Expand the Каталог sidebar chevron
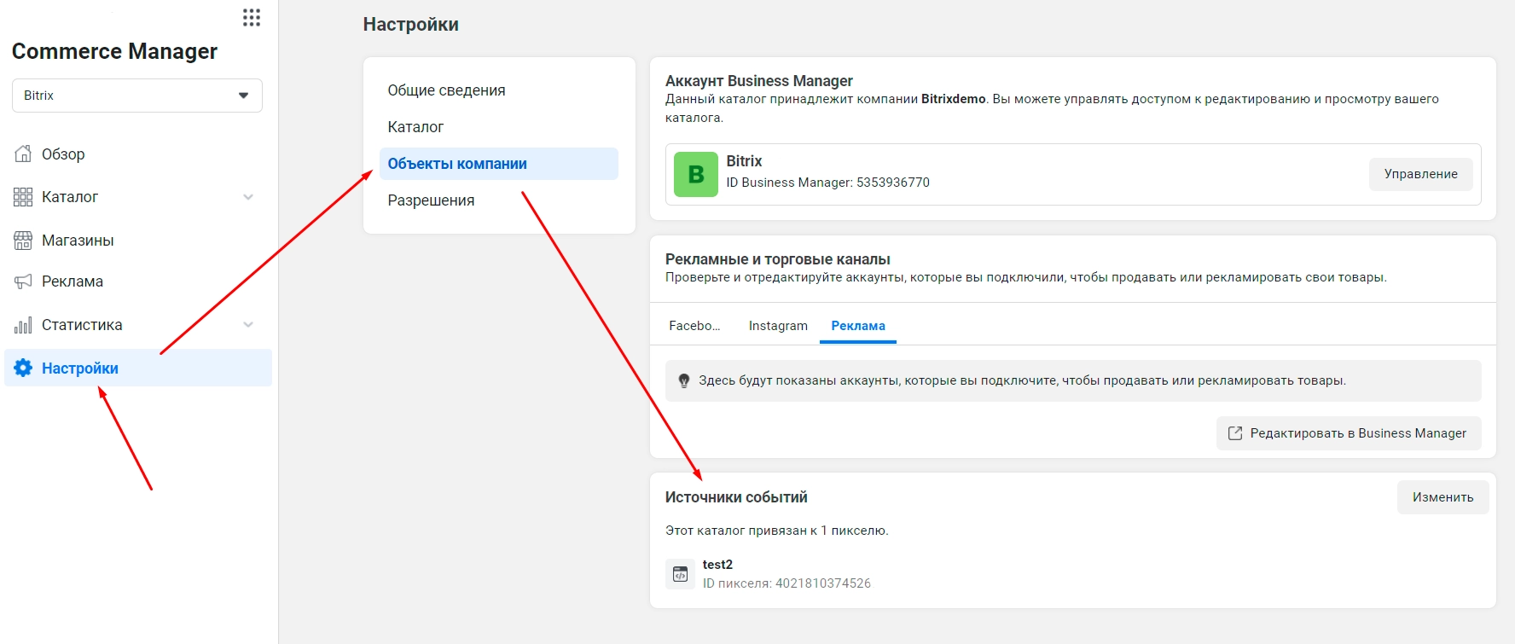The width and height of the screenshot is (1515, 644). [x=248, y=197]
